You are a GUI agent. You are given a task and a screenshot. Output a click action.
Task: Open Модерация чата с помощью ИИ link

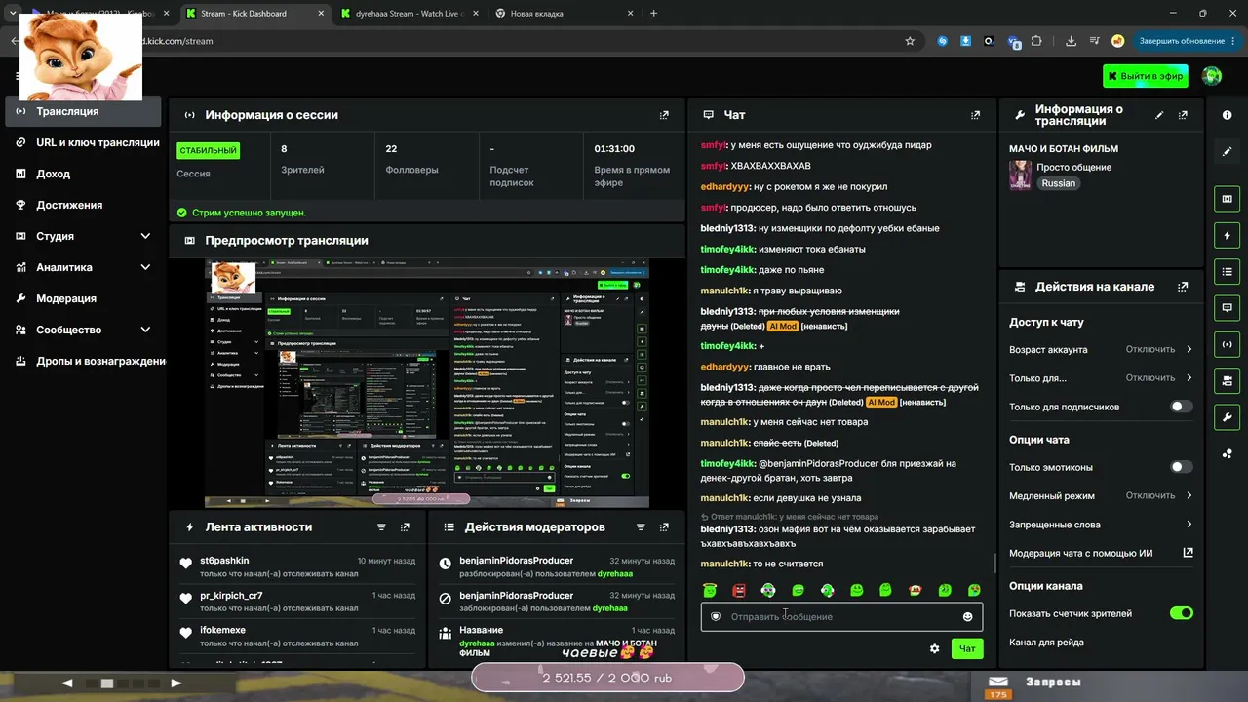(x=1101, y=553)
